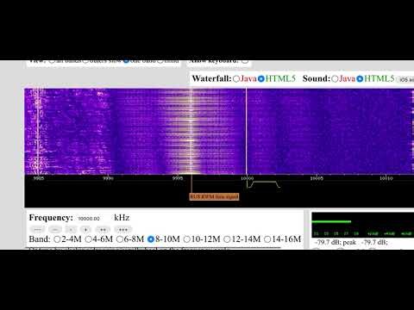Click the RUS RWM time signal station label
This screenshot has height=310, width=414.
[x=214, y=196]
